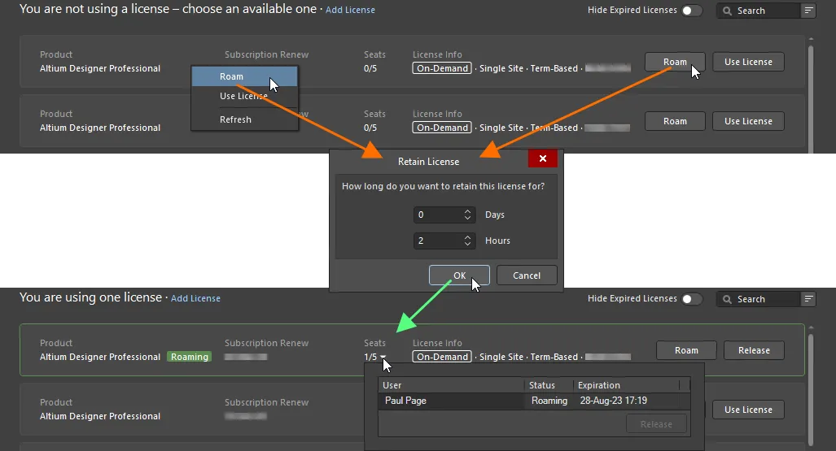The width and height of the screenshot is (836, 451).
Task: Toggle Hide Expired Licenses in bottom panel
Action: (x=692, y=299)
